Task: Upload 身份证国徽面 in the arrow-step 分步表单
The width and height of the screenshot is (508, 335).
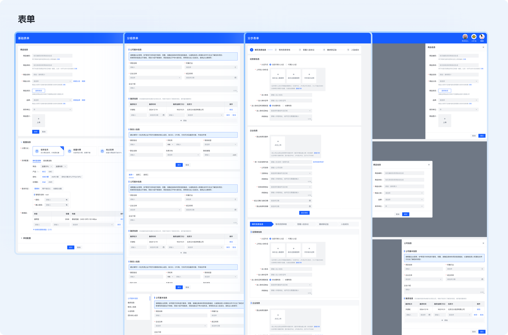Action: 293,249
